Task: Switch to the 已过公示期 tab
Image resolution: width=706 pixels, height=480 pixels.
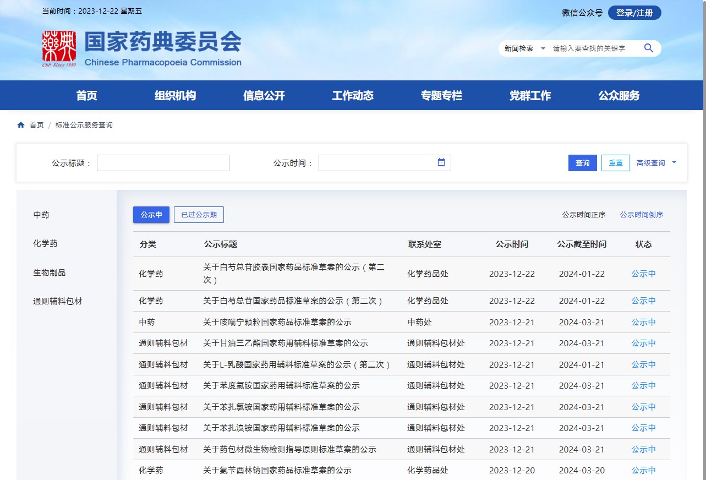Action: coord(199,215)
